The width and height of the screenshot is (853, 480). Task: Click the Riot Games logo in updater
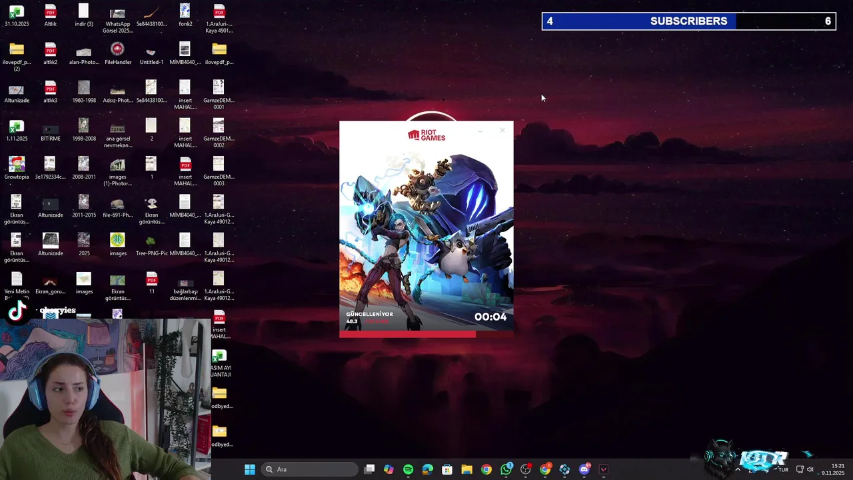426,135
